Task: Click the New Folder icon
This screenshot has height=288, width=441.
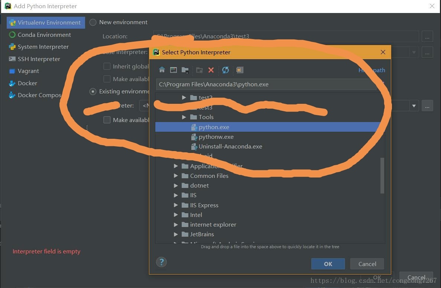Action: coord(185,70)
